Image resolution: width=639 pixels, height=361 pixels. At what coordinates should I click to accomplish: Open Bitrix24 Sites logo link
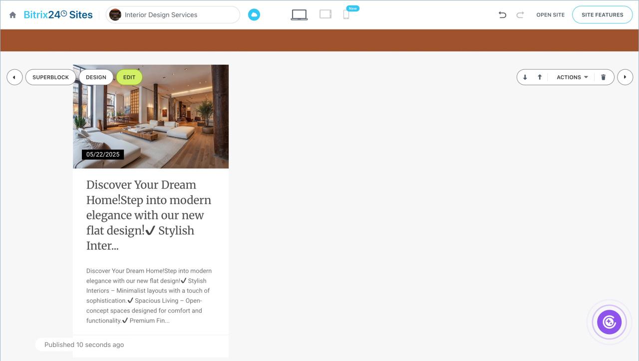58,15
